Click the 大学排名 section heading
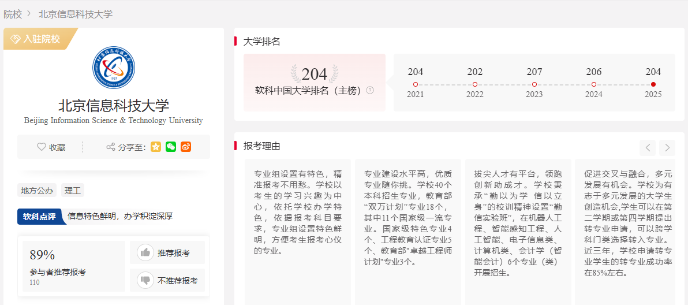Screen dimensions: 688x305 pyautogui.click(x=262, y=42)
